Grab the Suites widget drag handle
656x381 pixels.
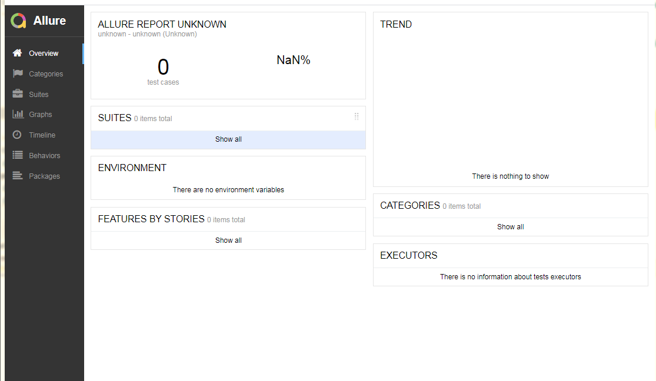point(357,116)
